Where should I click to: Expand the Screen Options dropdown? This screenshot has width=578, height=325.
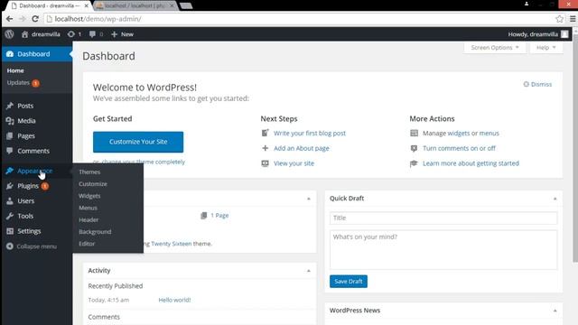(495, 48)
